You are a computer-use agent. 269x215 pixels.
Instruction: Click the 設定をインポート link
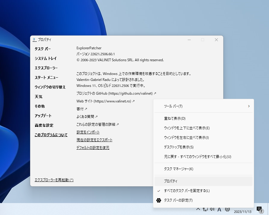click(88, 132)
